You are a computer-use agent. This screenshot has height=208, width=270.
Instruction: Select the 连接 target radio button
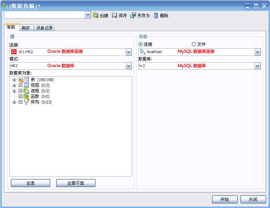pyautogui.click(x=140, y=44)
